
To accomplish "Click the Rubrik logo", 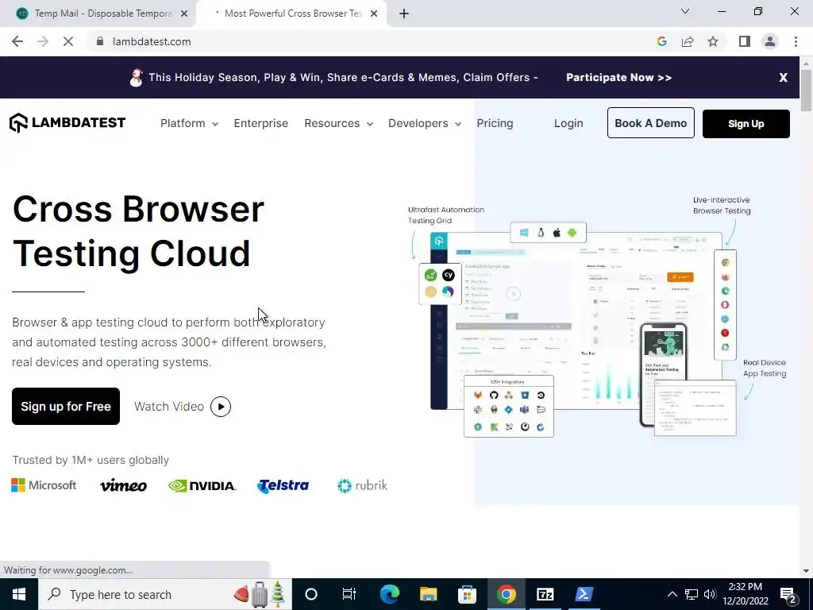I will tap(362, 485).
